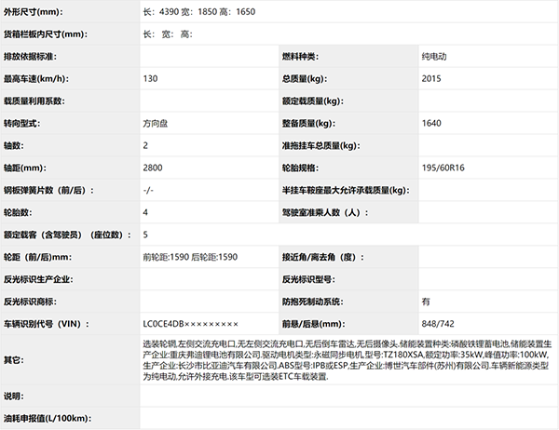This screenshot has height=430, width=559.
Task: Select the tire spec 195/60R16
Action: pos(443,168)
